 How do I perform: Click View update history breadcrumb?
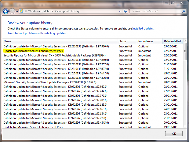pos(67,11)
